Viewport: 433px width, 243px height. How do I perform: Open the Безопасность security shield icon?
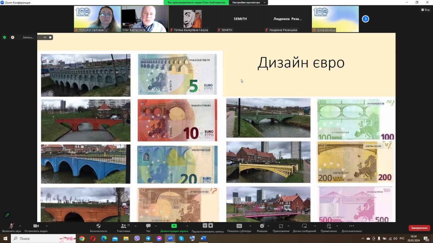[98, 226]
